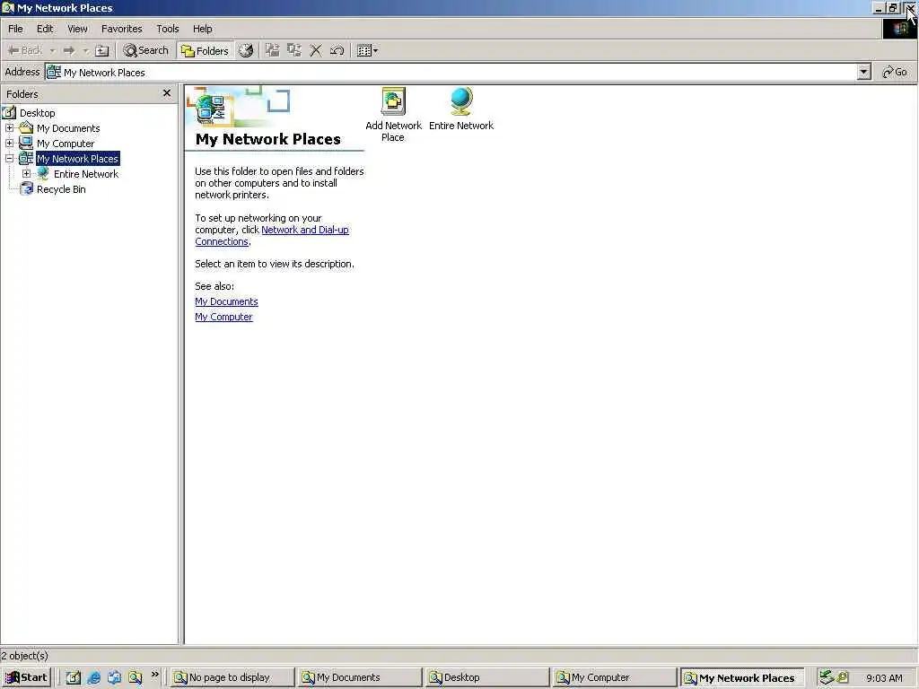The height and width of the screenshot is (689, 919).
Task: Open the Tools menu
Action: [167, 29]
